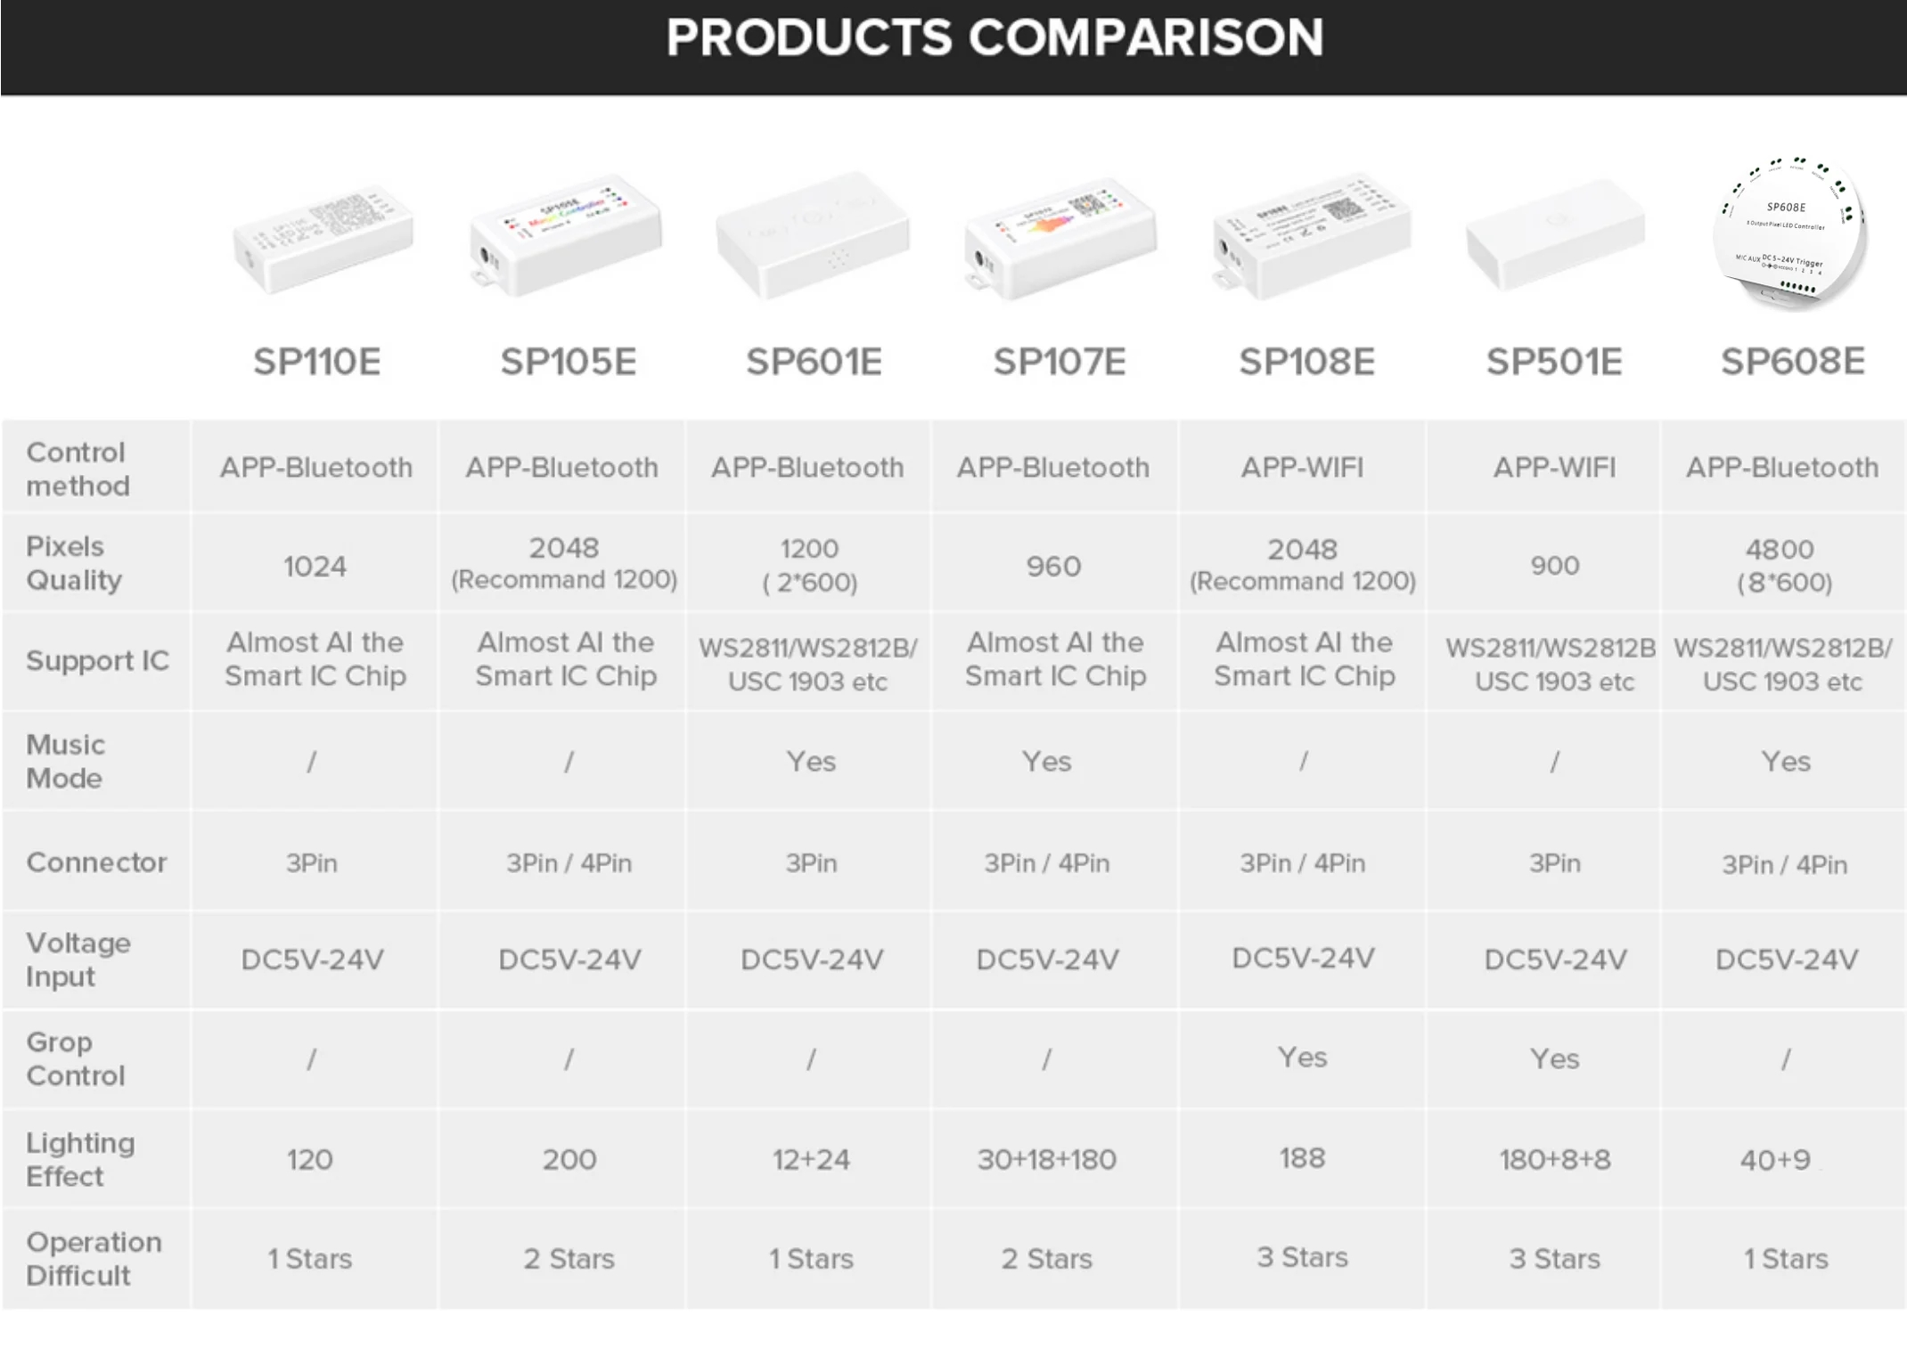Click the 3Pin connector cell for SP110E

[311, 863]
